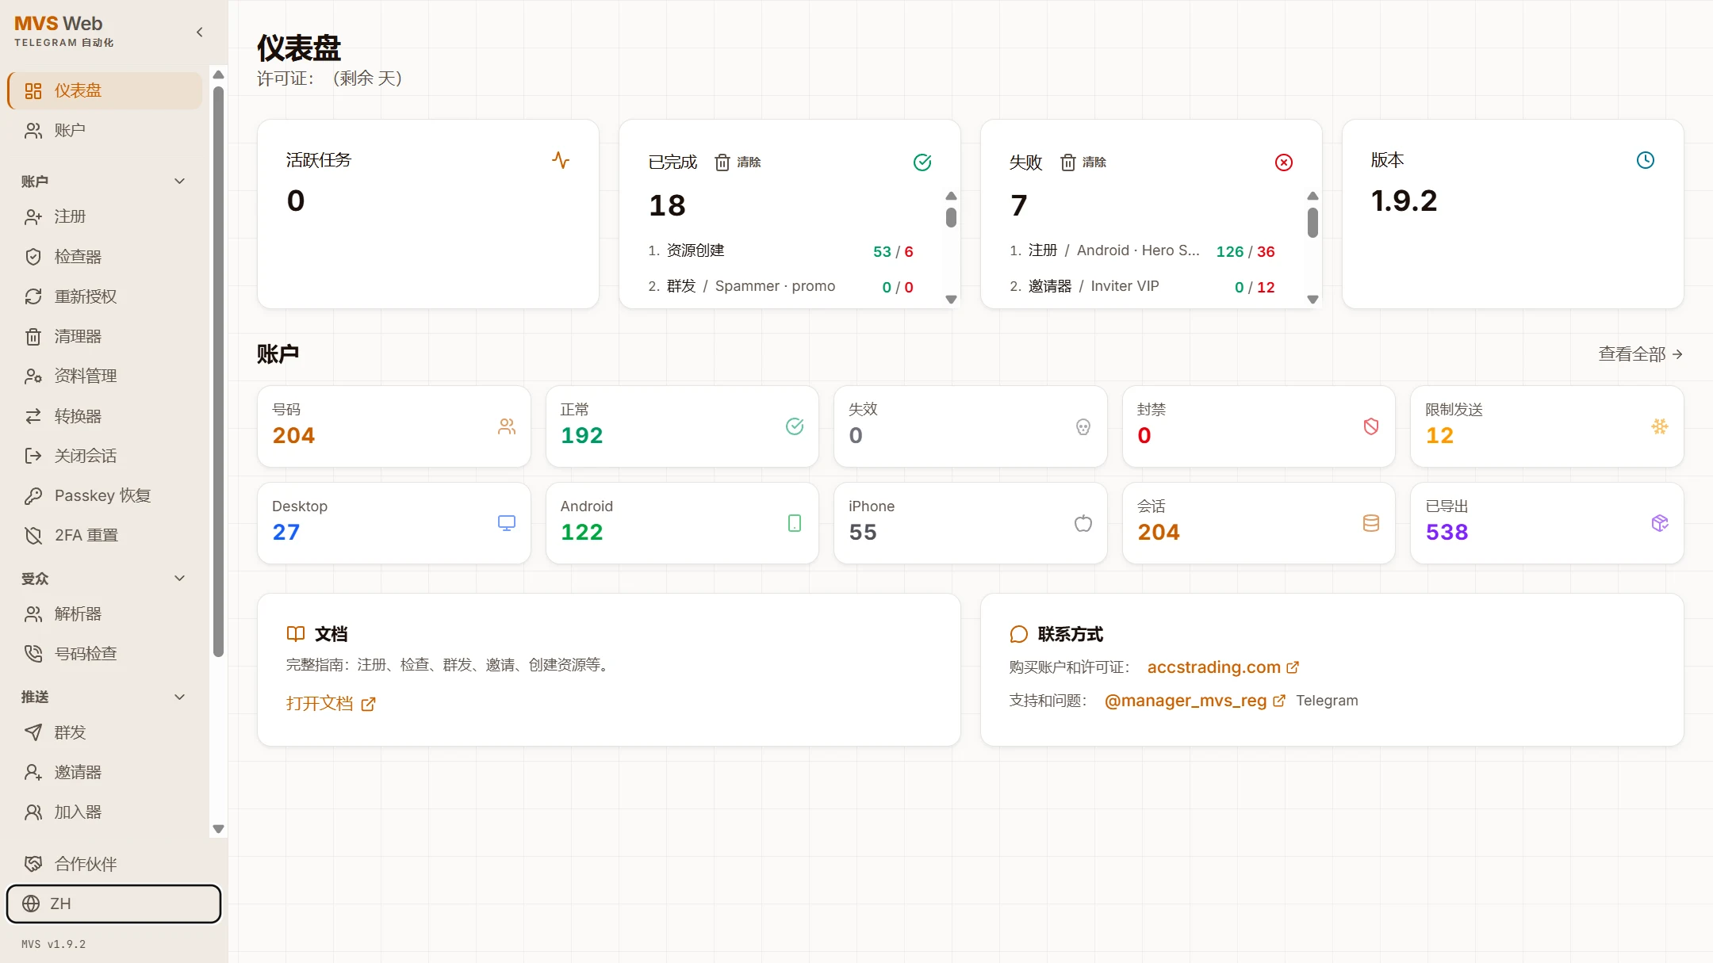Open the 清理器 cleaner tool
Viewport: 1713px width, 963px height.
78,336
